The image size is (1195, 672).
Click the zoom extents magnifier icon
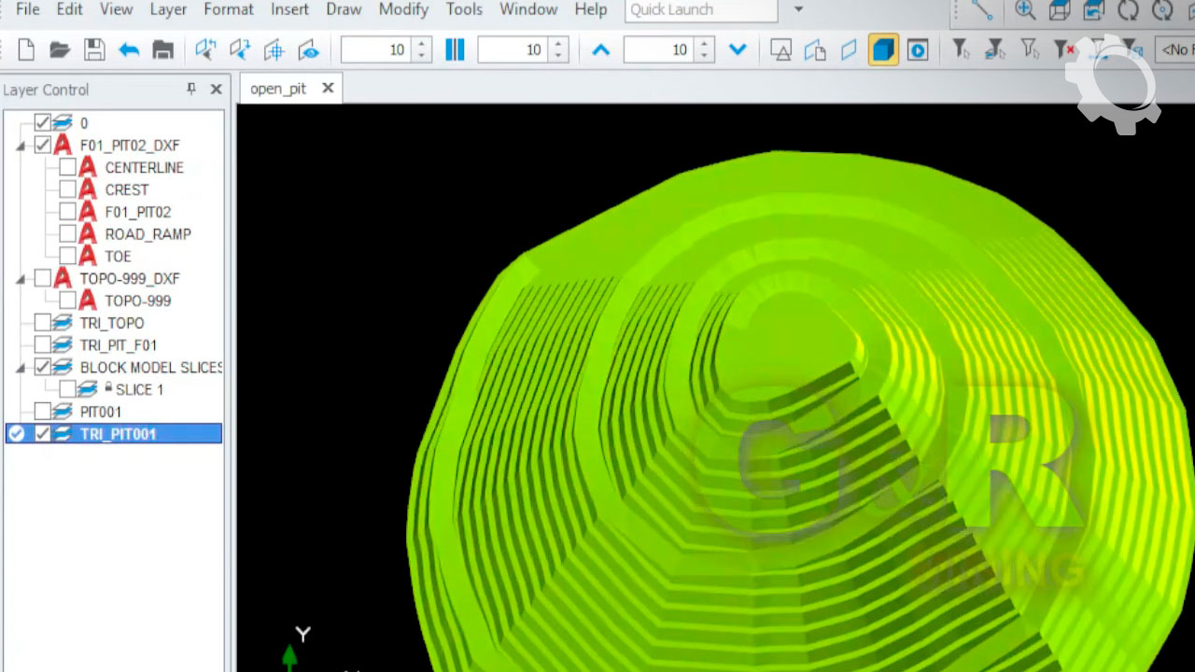coord(1025,10)
